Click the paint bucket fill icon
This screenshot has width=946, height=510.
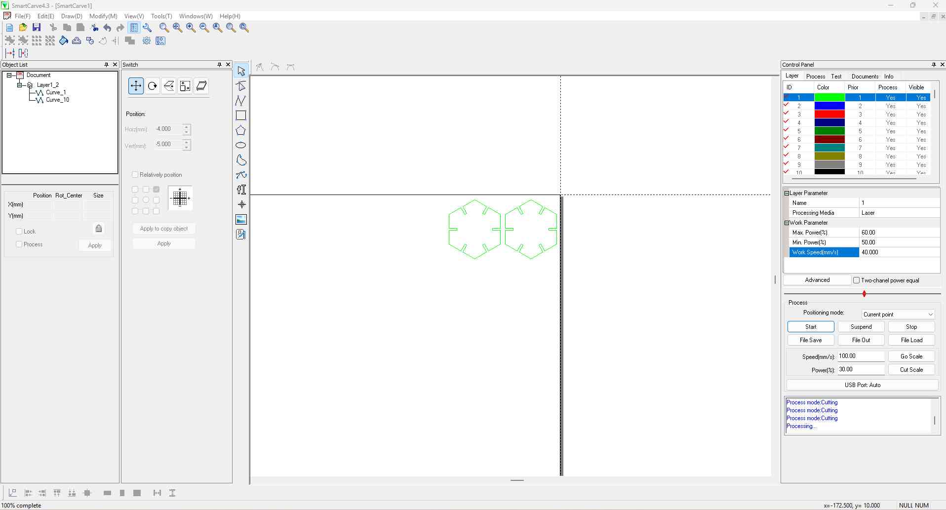tap(63, 40)
